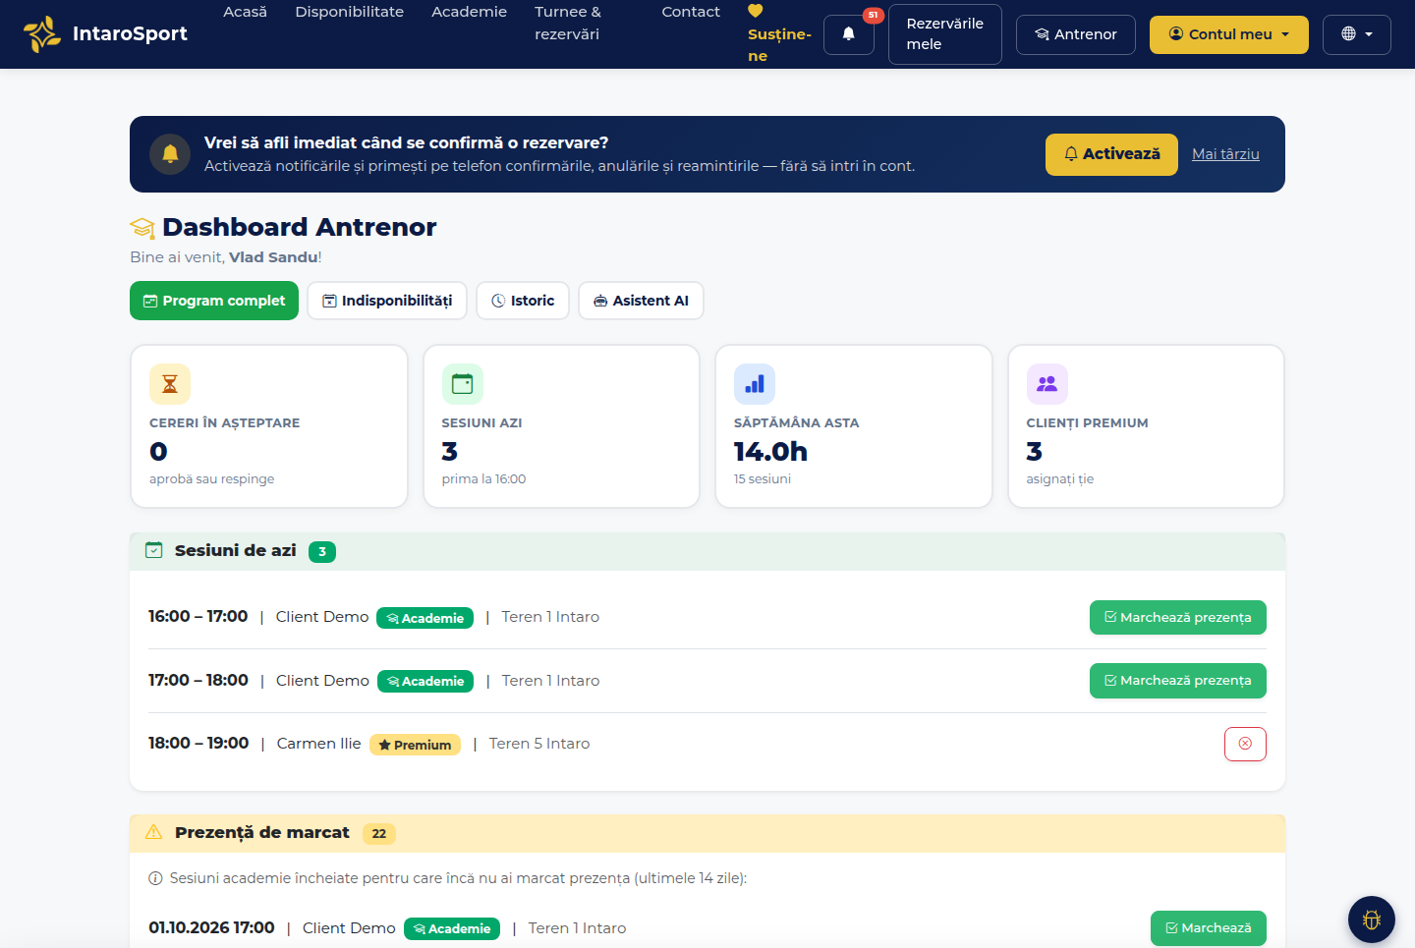The width and height of the screenshot is (1415, 948).
Task: Click the Academie badge on 01.10.2026 session
Action: 452,928
